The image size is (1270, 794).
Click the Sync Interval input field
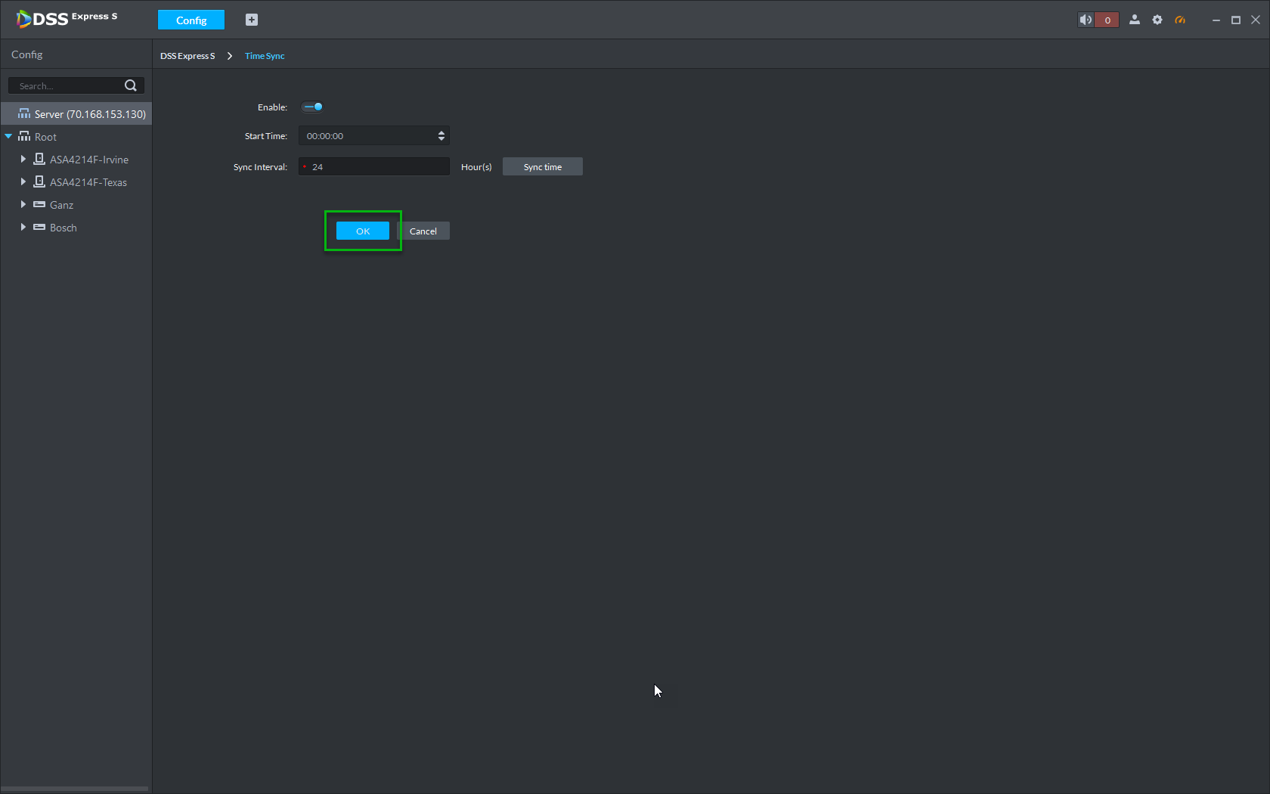pyautogui.click(x=374, y=166)
